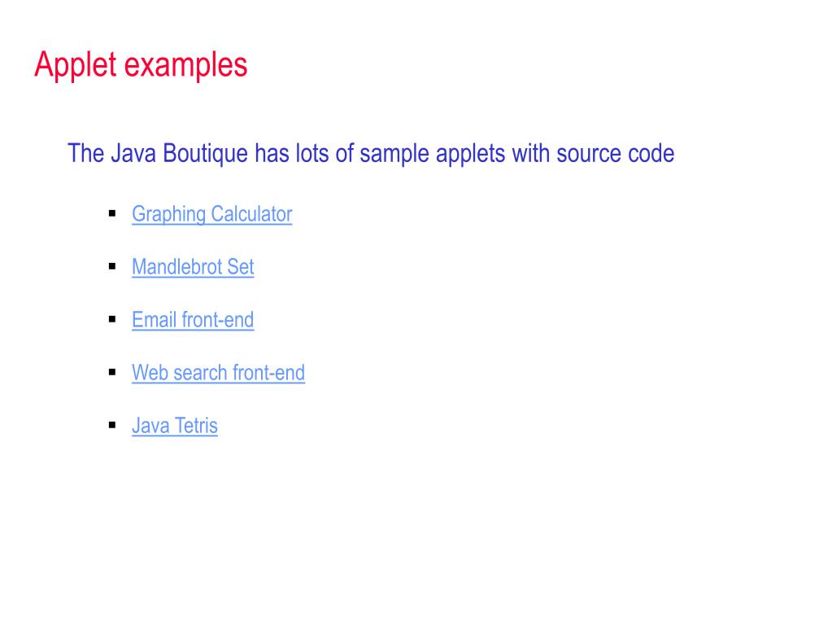The image size is (832, 635).
Task: Select the bullet next to Web search front-end
Action: point(112,372)
